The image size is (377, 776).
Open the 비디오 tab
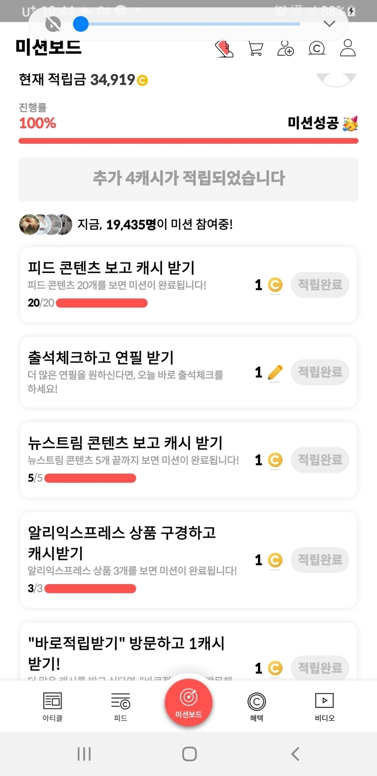coord(324,706)
